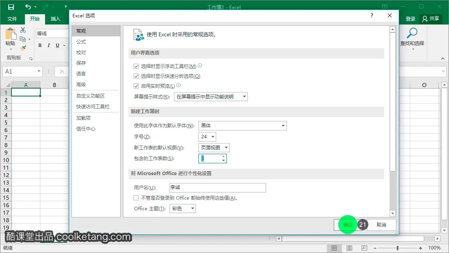The image size is (449, 253).
Task: Click the 用户名 user name input field
Action: click(x=218, y=188)
